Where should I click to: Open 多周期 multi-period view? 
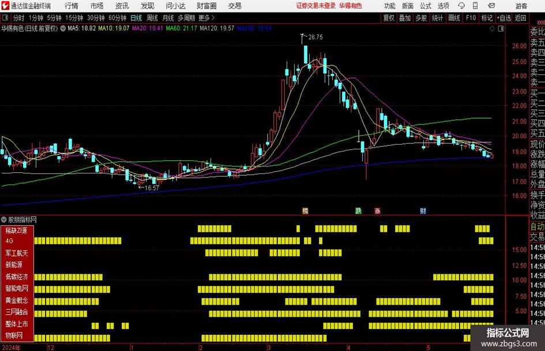186,18
